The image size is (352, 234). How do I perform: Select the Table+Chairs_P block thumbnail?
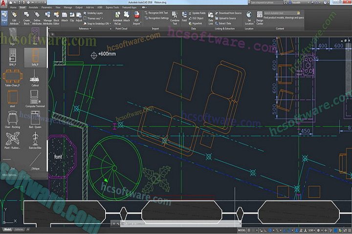tap(12, 78)
